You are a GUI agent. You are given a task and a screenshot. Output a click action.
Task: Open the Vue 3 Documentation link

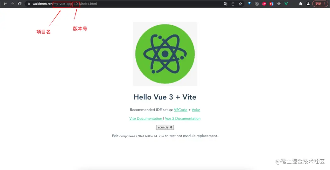183,118
